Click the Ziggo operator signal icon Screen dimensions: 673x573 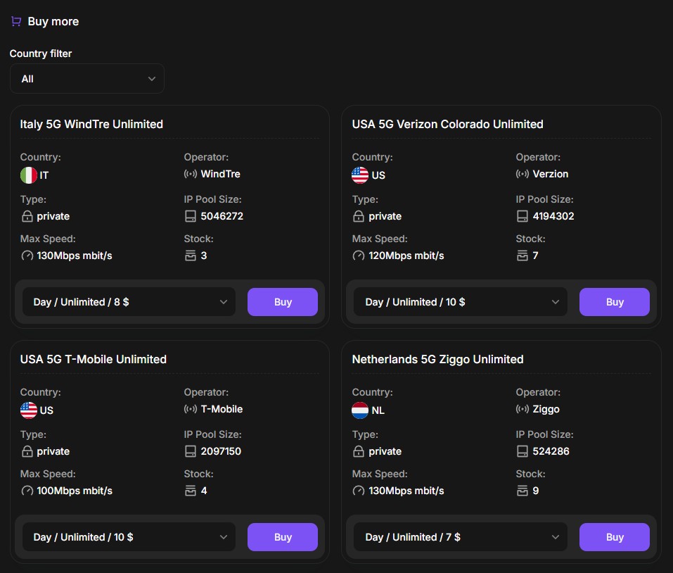(x=523, y=409)
